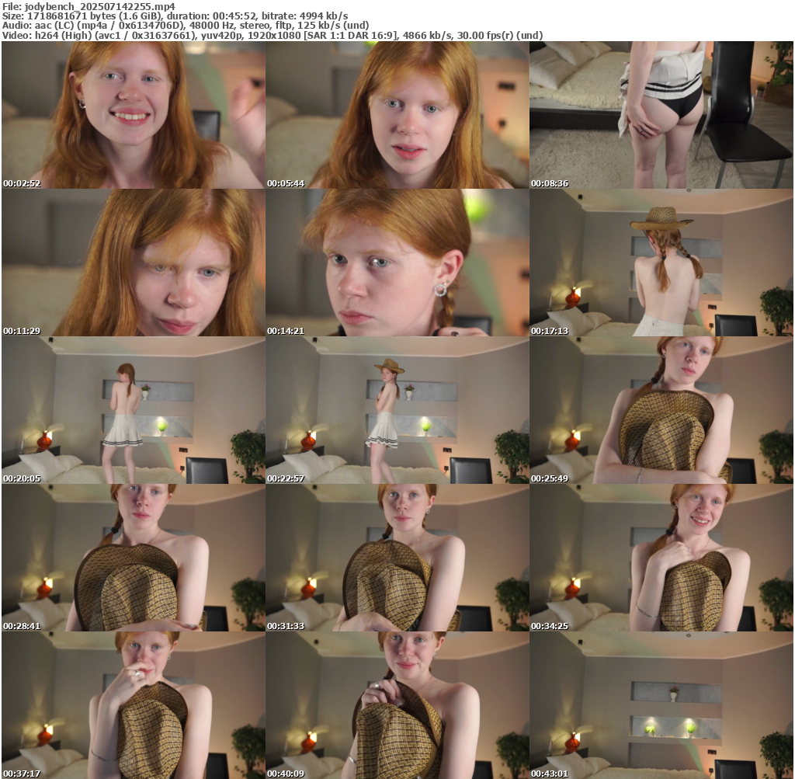Open the frame stamped 00:31:33

(x=397, y=558)
